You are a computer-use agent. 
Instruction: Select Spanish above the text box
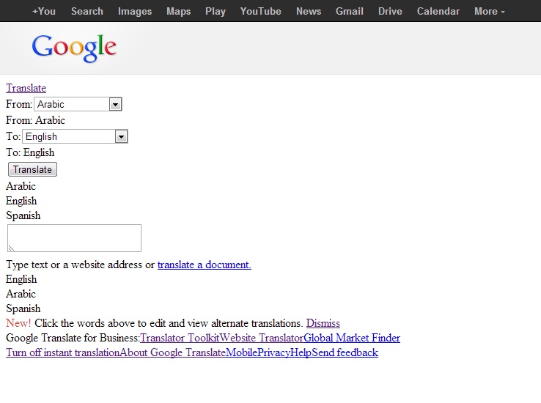click(23, 216)
